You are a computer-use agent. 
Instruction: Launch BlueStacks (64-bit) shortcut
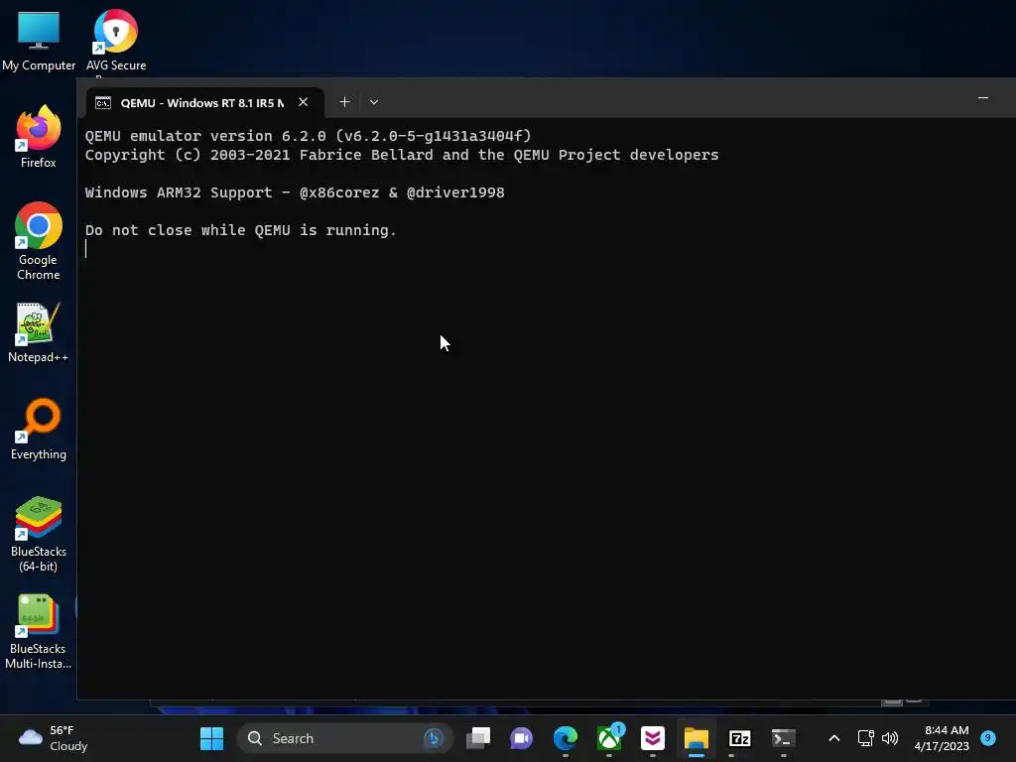point(39,534)
